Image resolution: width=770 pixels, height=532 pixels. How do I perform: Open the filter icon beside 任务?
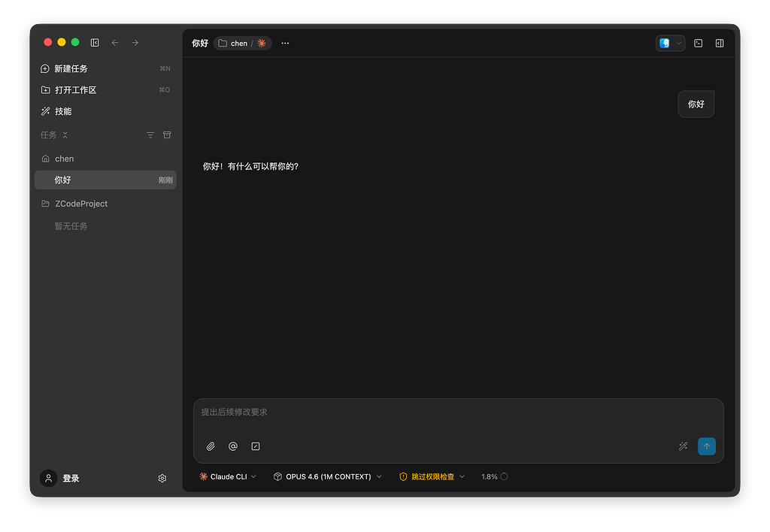click(150, 135)
